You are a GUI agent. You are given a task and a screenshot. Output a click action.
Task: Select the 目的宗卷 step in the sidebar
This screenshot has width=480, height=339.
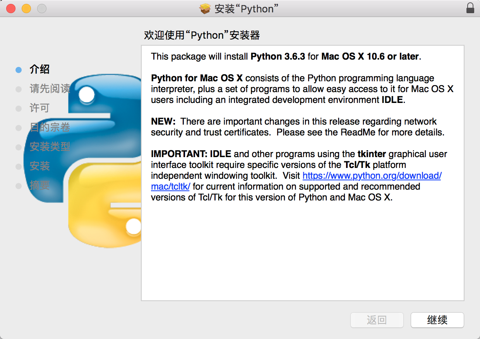pyautogui.click(x=50, y=128)
